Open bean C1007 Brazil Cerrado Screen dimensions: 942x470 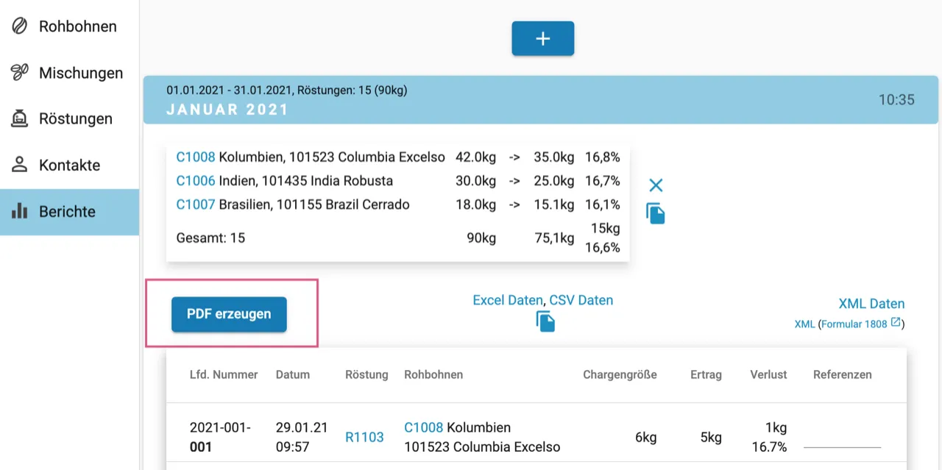195,204
